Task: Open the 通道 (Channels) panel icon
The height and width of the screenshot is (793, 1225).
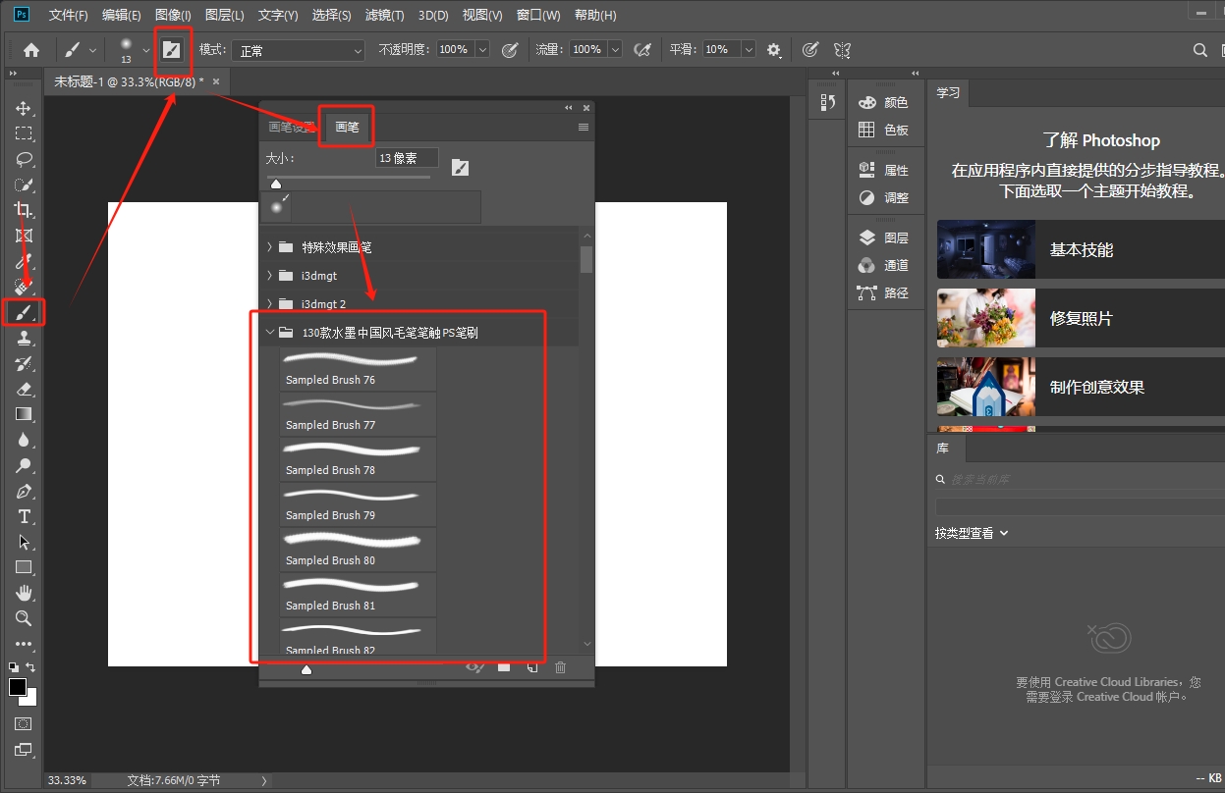Action: pyautogui.click(x=866, y=264)
